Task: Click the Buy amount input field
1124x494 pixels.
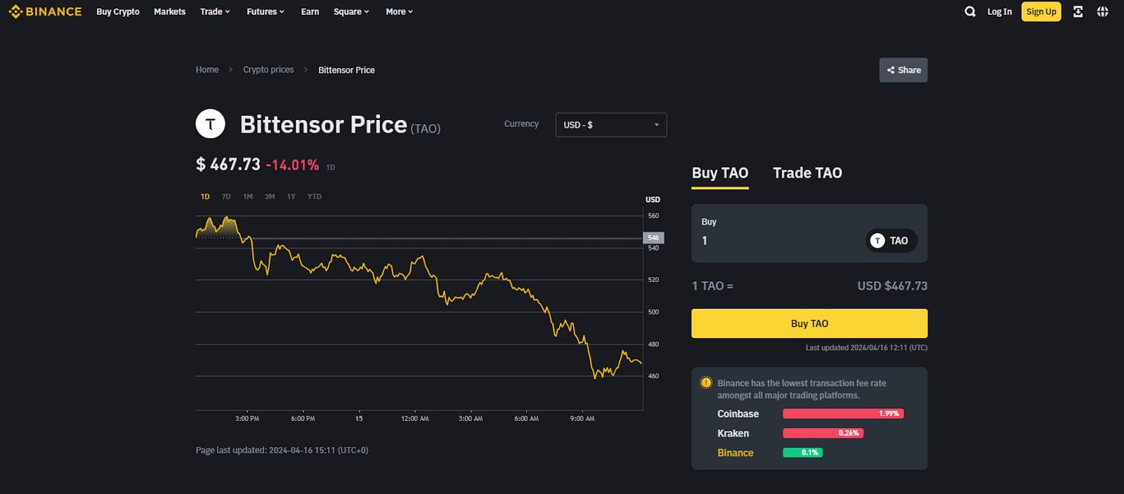Action: tap(773, 241)
